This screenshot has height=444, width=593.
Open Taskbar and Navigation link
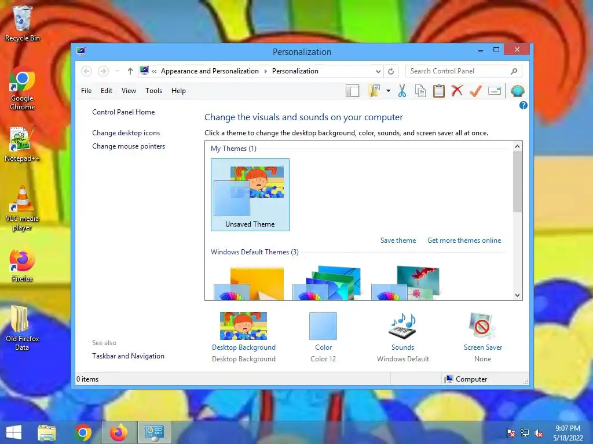click(128, 356)
